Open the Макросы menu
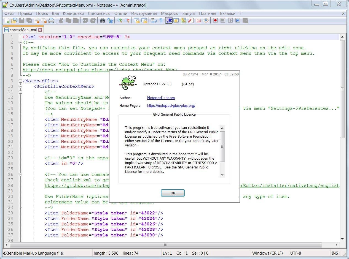This screenshot has height=259, width=349. point(170,13)
